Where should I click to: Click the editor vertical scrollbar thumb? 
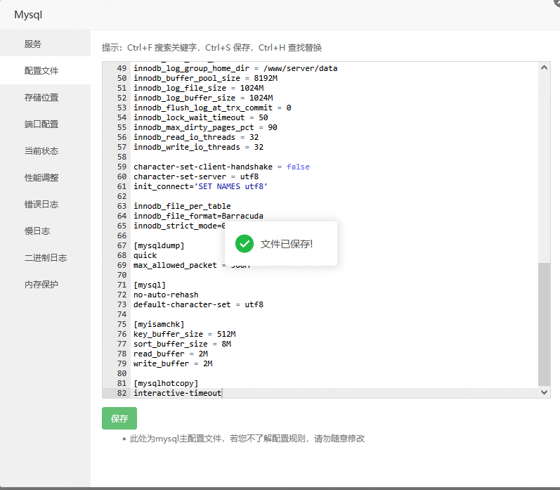pyautogui.click(x=544, y=324)
